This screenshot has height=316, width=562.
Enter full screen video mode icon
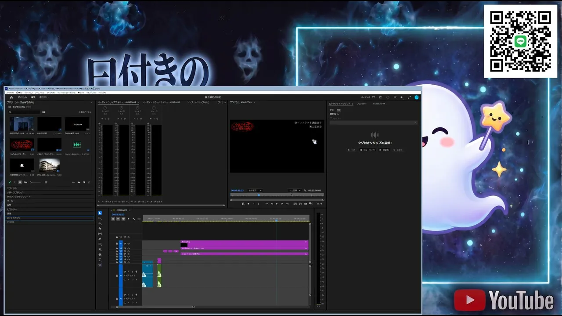pos(410,97)
